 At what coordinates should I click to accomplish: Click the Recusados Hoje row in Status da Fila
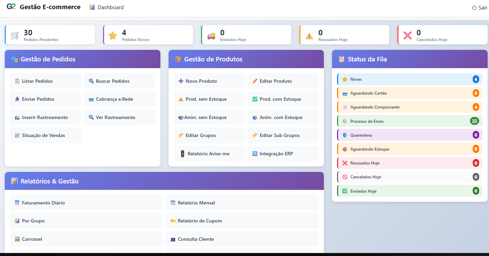pos(410,163)
